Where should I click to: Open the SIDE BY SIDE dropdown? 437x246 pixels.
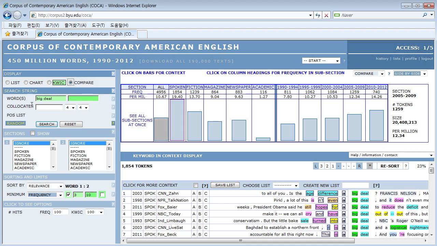click(x=410, y=74)
